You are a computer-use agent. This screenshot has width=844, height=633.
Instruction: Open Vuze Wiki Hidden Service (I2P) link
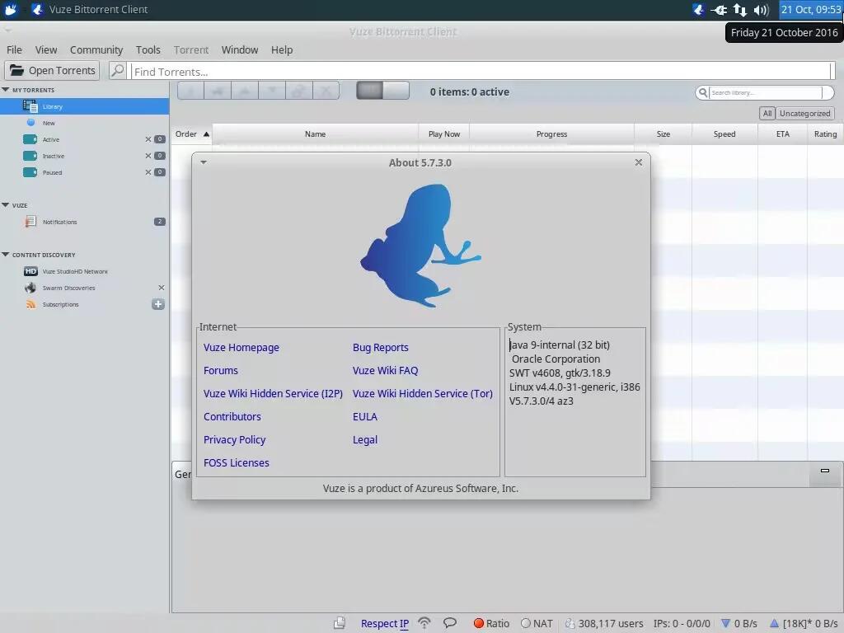[x=273, y=393]
